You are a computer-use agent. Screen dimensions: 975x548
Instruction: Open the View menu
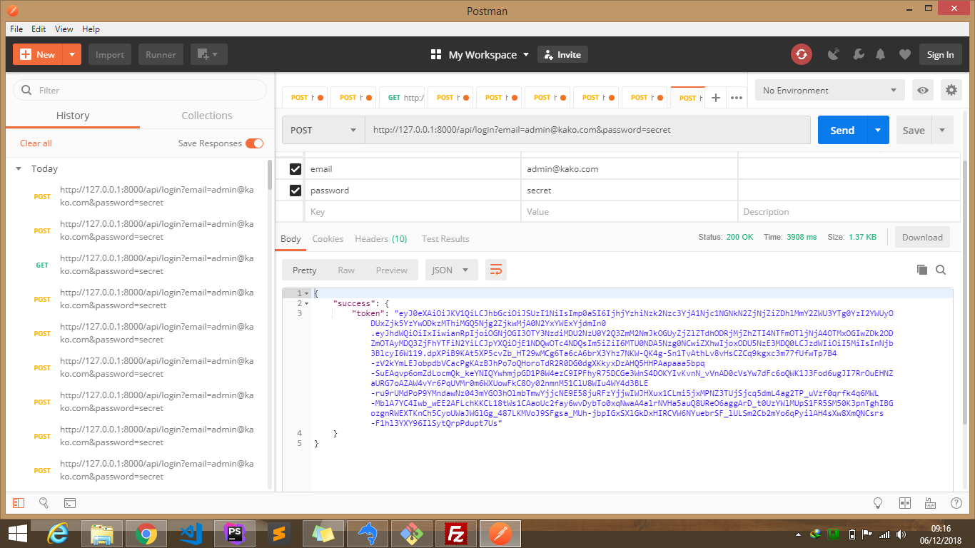64,29
